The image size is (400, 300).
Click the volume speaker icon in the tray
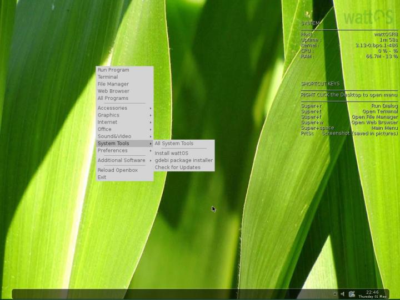[342, 294]
